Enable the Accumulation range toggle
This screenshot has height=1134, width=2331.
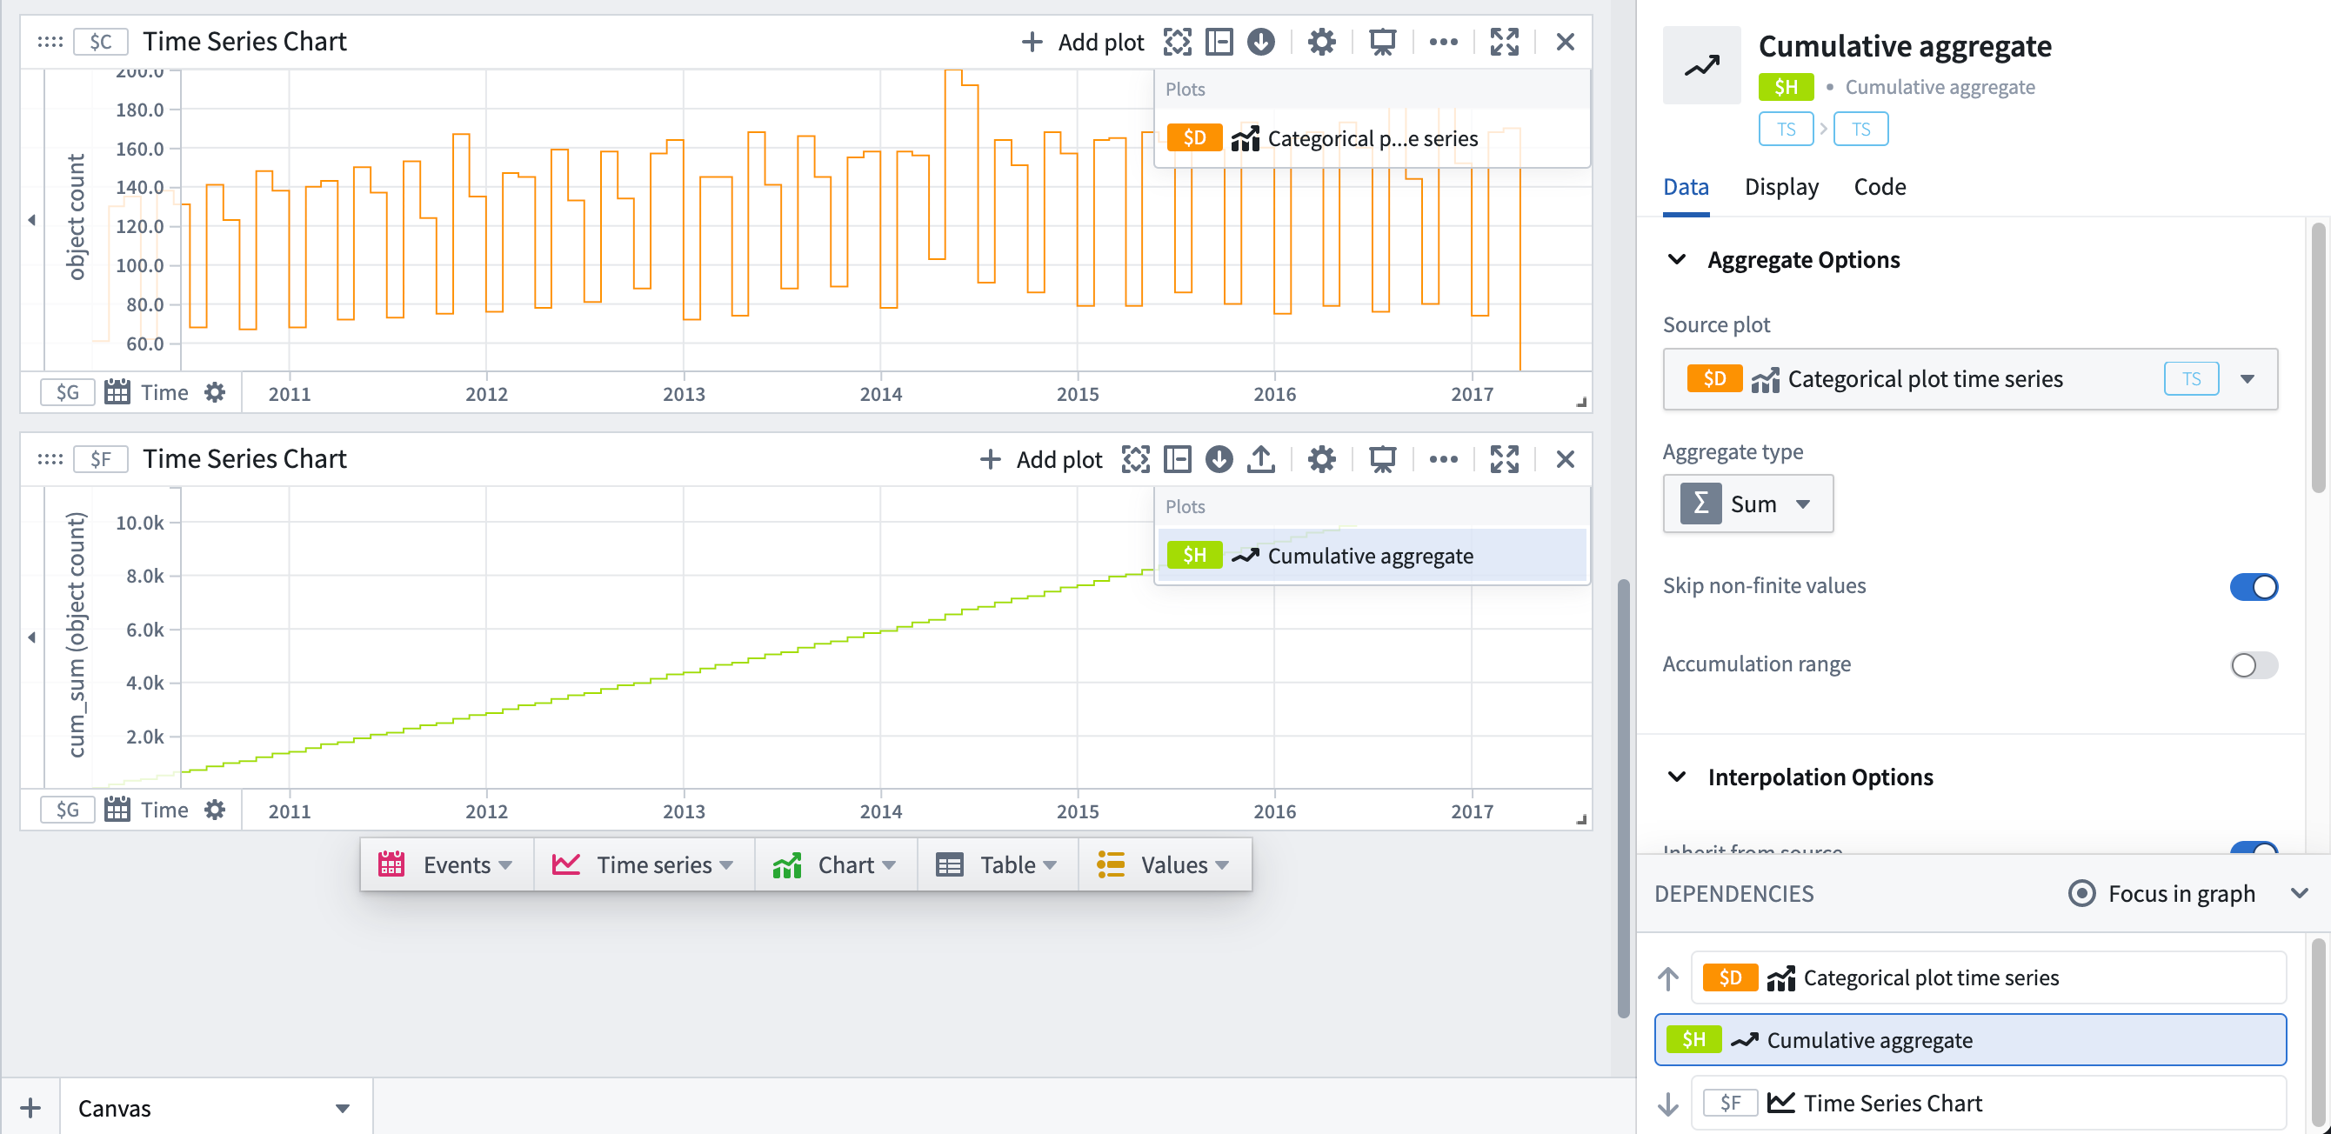(x=2252, y=665)
